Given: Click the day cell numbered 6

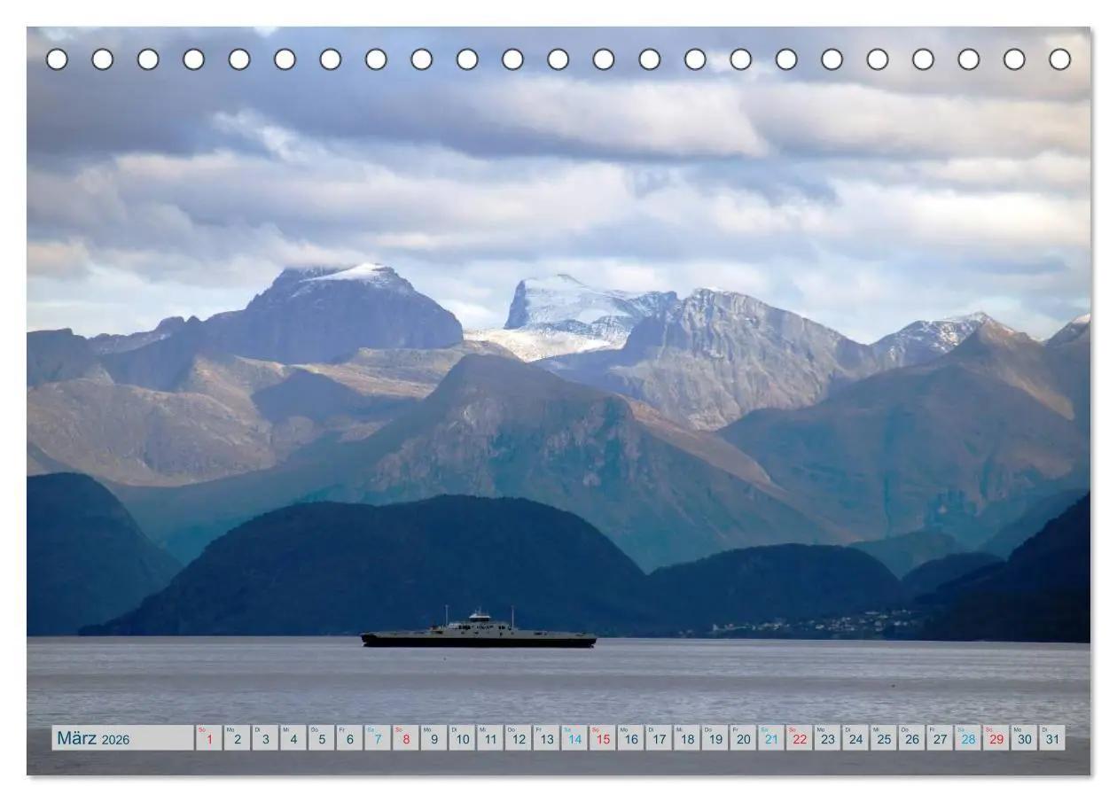Looking at the screenshot, I should click(349, 738).
